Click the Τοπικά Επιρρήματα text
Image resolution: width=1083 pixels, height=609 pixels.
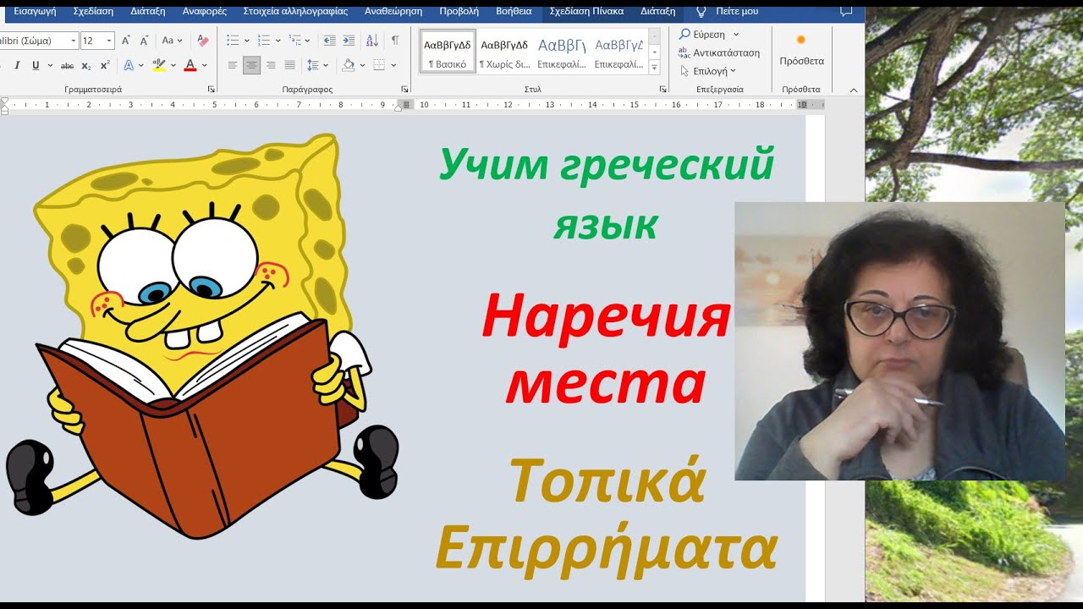(607, 515)
